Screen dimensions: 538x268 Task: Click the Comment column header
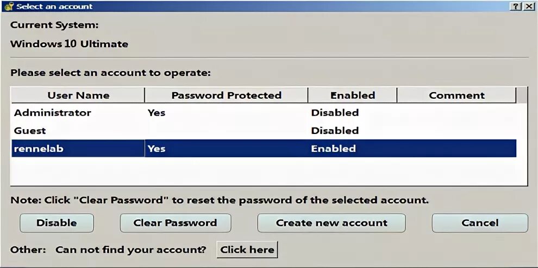point(456,95)
